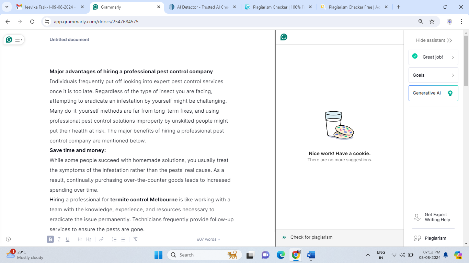Apply numbered list formatting
The height and width of the screenshot is (263, 469).
pos(114,239)
